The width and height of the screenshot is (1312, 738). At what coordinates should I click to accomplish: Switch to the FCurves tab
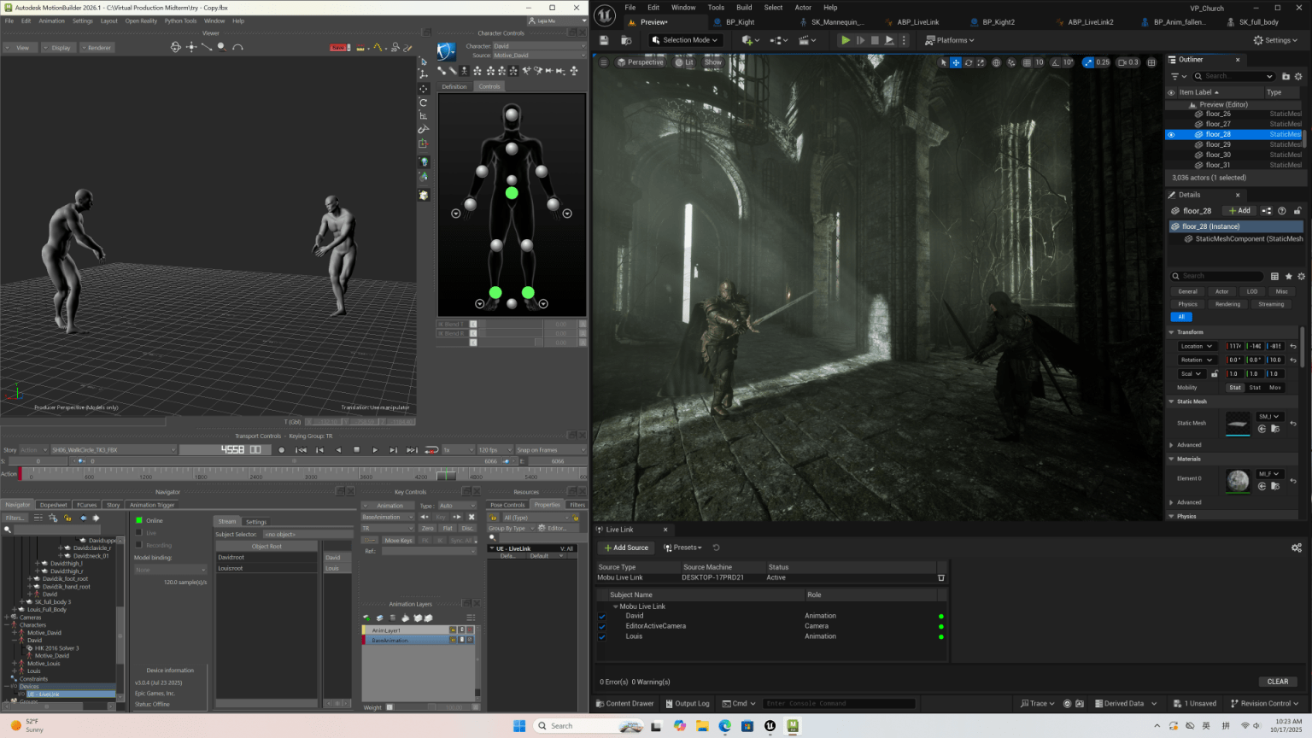coord(87,505)
